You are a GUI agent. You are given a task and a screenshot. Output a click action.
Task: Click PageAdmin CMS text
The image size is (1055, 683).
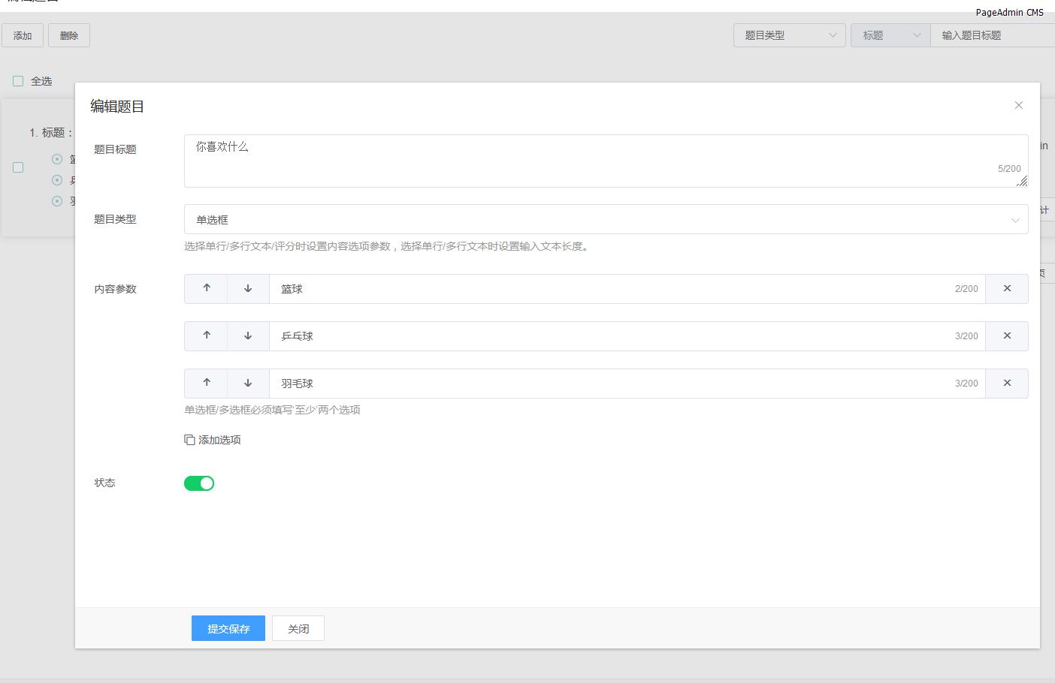pyautogui.click(x=1009, y=13)
